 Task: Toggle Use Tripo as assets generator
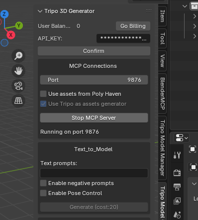pos(43,104)
